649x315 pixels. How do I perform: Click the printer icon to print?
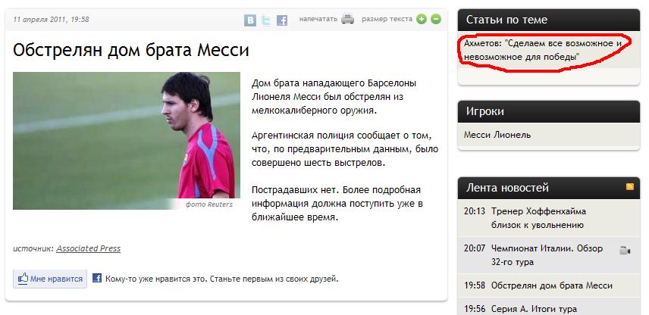tap(348, 19)
